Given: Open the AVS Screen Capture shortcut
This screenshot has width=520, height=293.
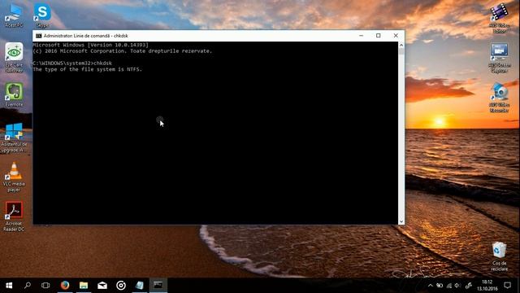Looking at the screenshot, I should (x=499, y=58).
